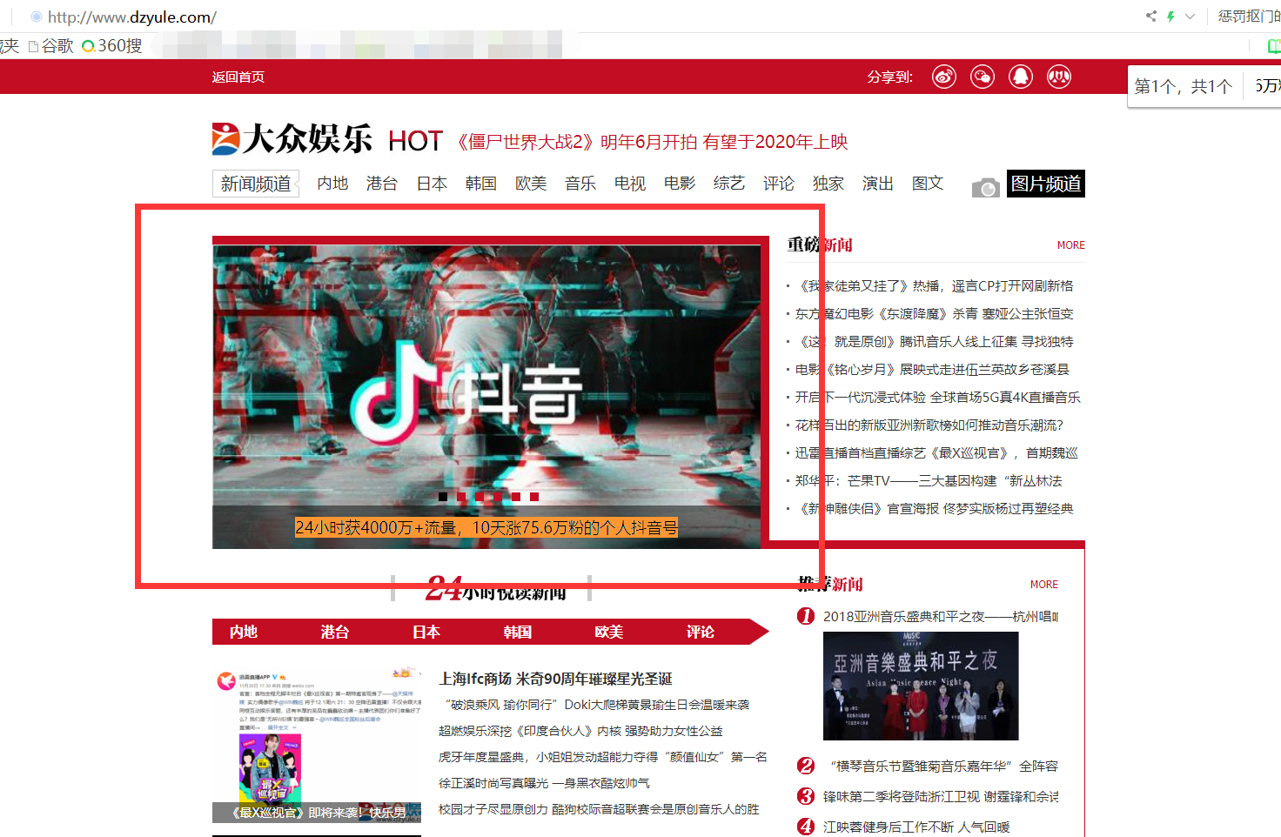The width and height of the screenshot is (1281, 837).
Task: Open 韩国 in the top navigation
Action: click(x=481, y=184)
